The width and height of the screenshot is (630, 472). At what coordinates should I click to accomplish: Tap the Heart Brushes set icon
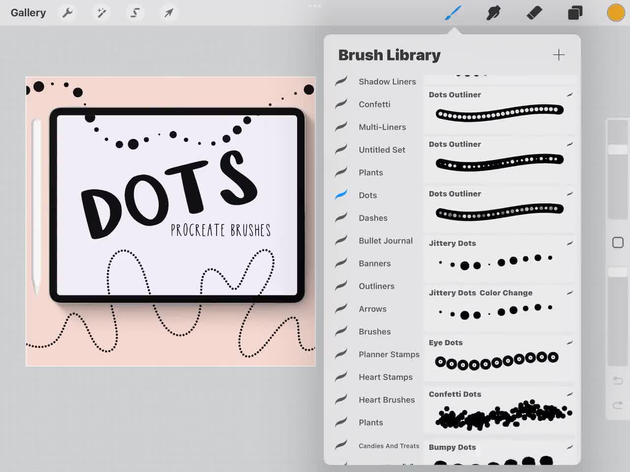pos(342,399)
